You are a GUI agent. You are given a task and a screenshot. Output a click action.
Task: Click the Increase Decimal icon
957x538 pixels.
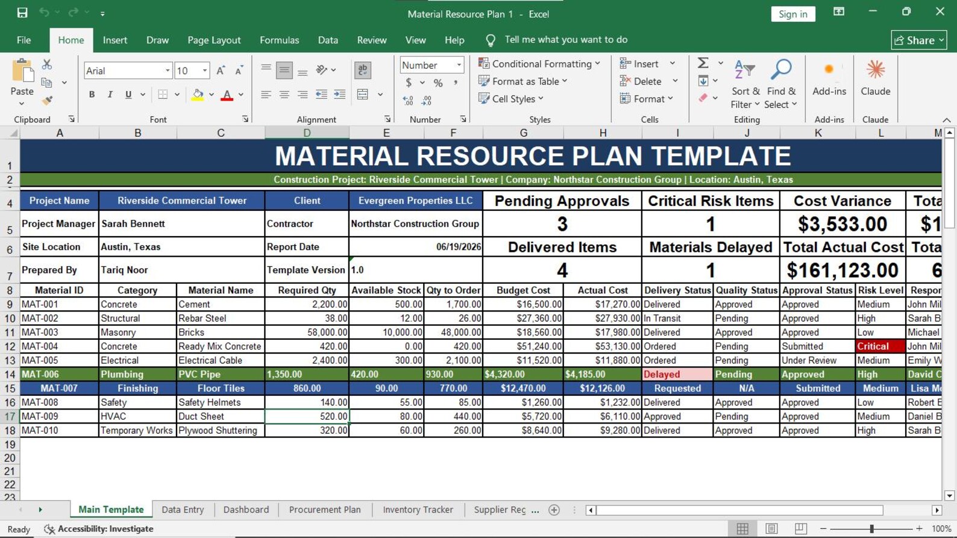pyautogui.click(x=408, y=101)
